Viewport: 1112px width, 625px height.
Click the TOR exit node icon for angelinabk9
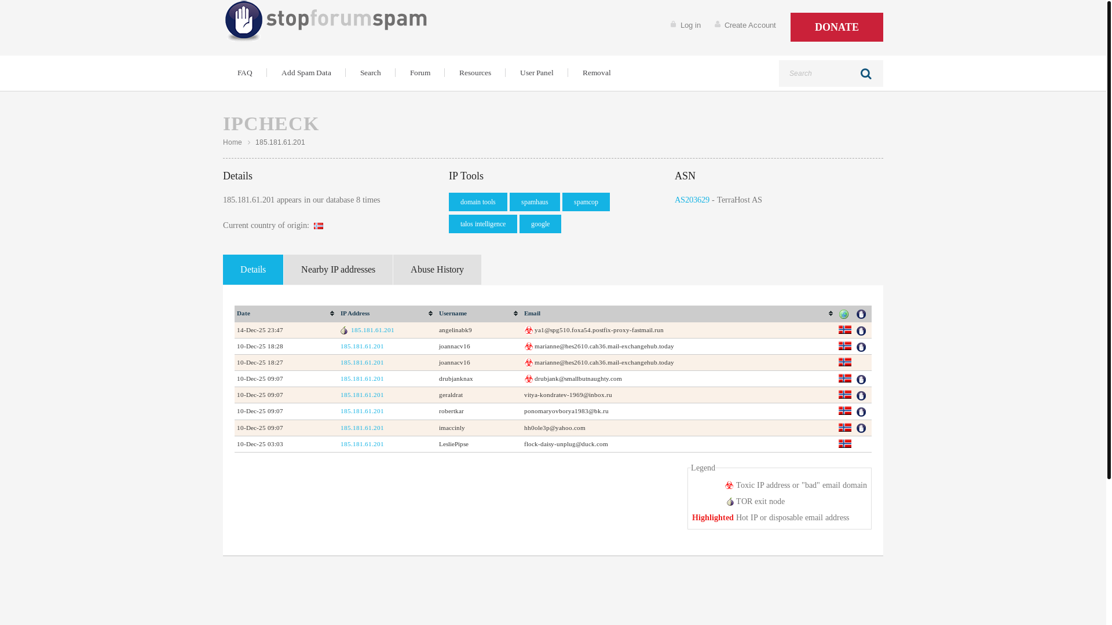point(344,330)
